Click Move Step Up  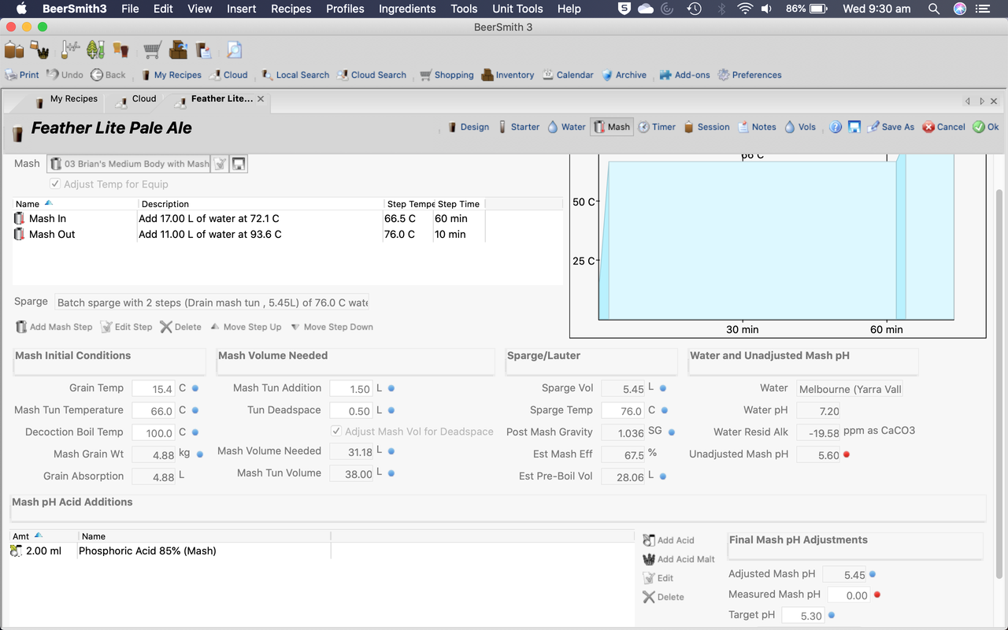246,327
